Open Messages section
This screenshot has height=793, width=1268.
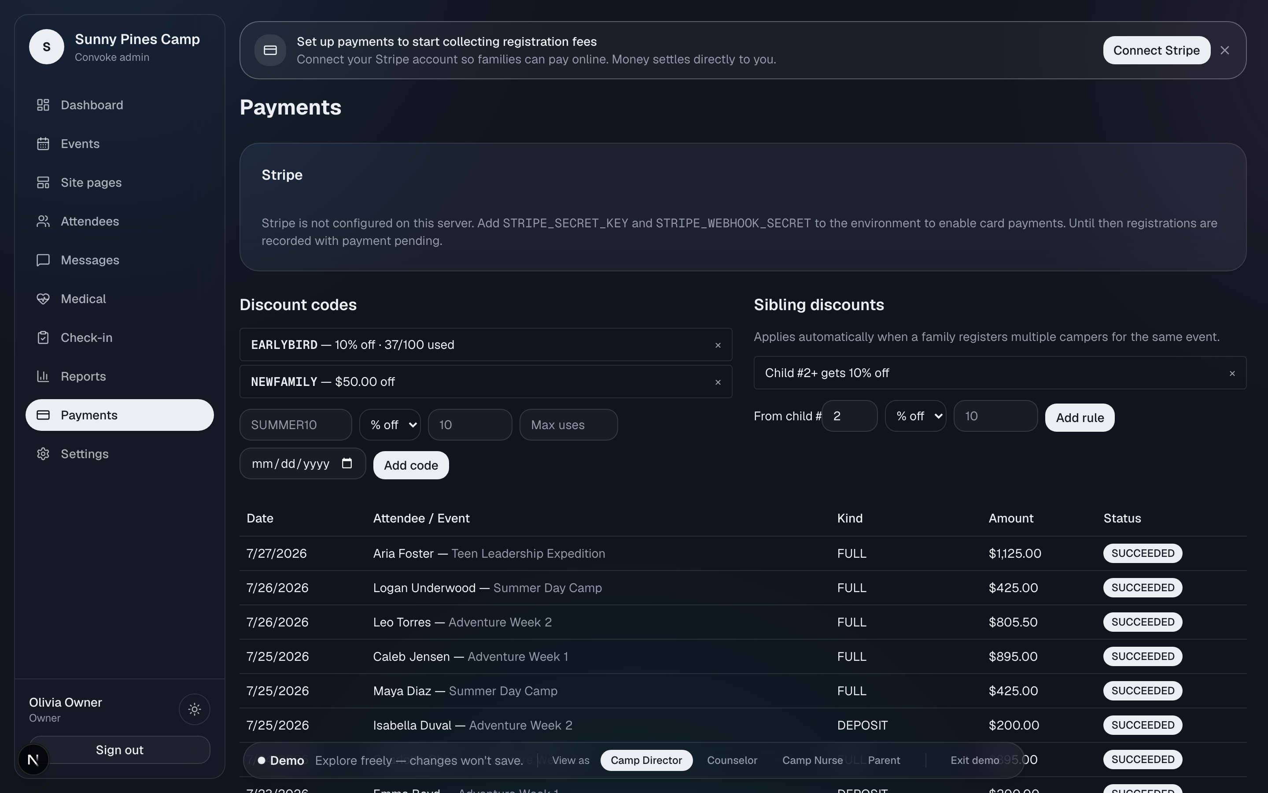click(x=119, y=260)
